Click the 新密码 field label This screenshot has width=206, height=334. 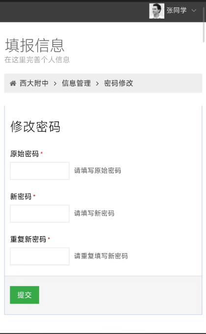[21, 196]
